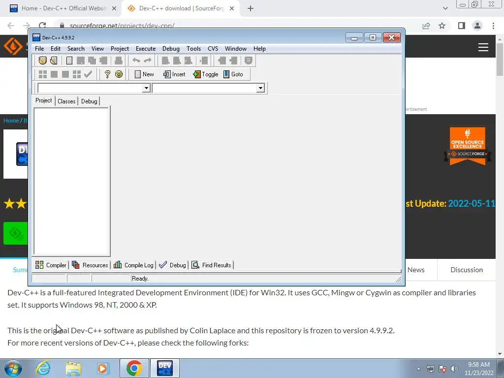The width and height of the screenshot is (504, 378).
Task: Open the Windows Start menu
Action: [x=13, y=368]
